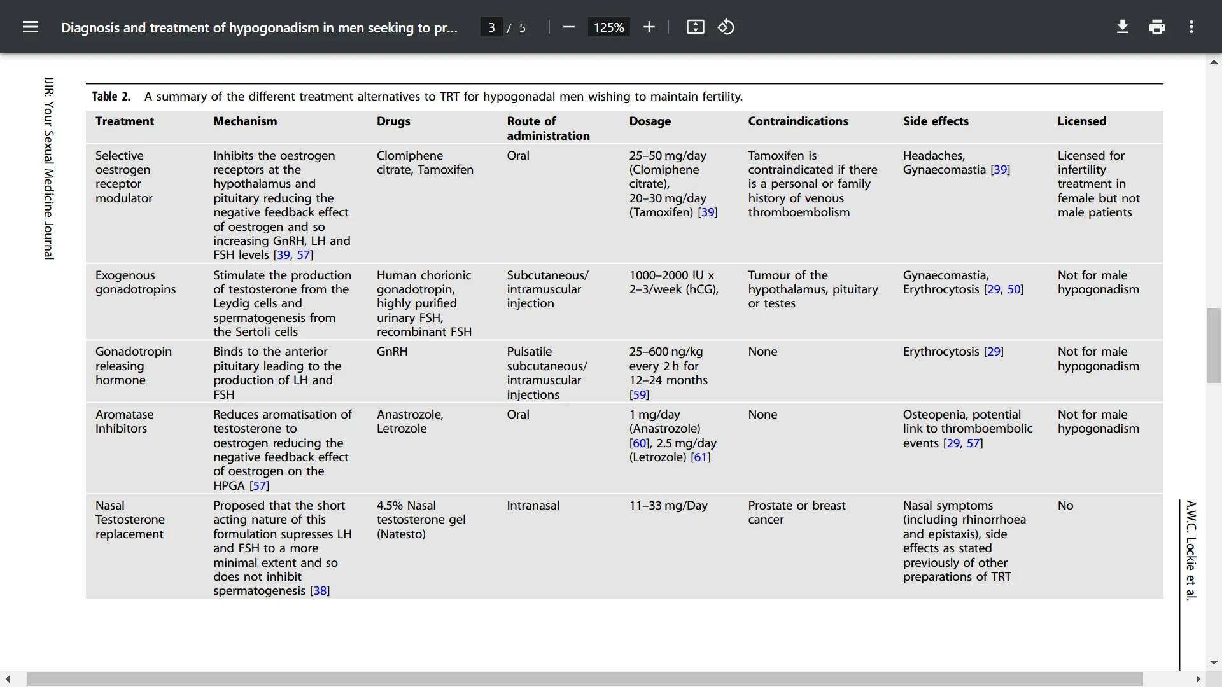Click the scroll right arrow
1222x687 pixels.
click(x=1198, y=679)
